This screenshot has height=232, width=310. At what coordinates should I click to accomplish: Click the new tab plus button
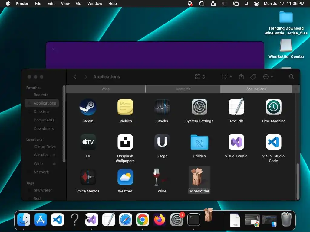296,89
